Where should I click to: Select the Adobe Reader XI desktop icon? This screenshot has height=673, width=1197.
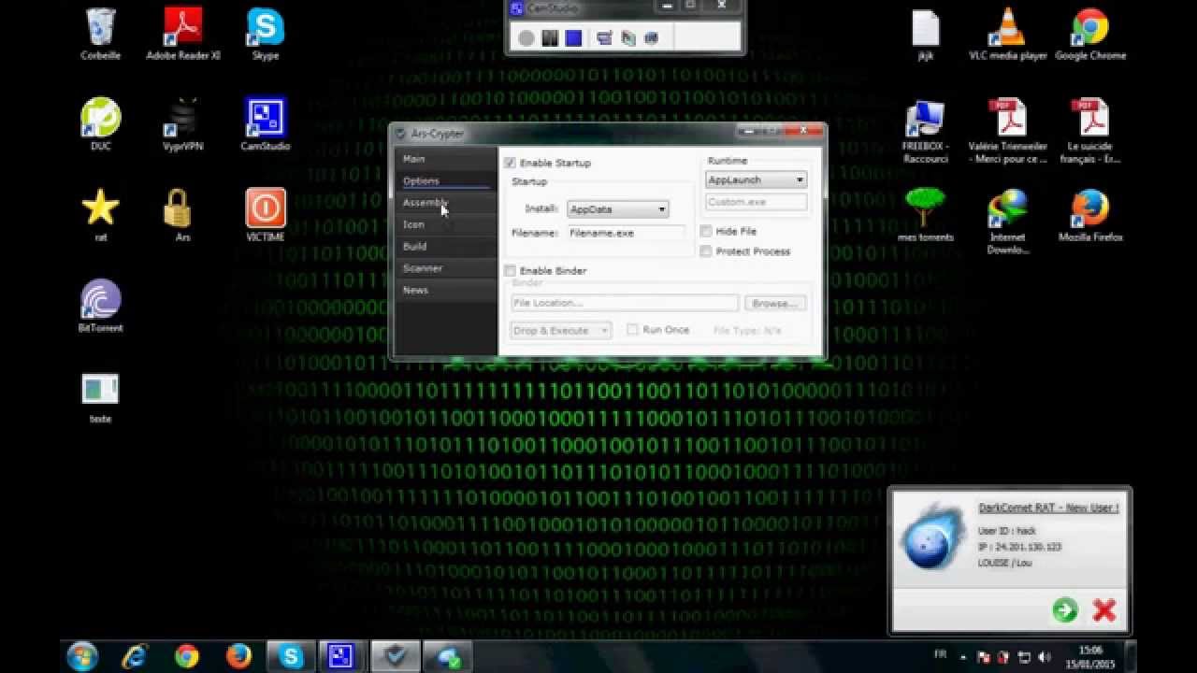pos(183,35)
